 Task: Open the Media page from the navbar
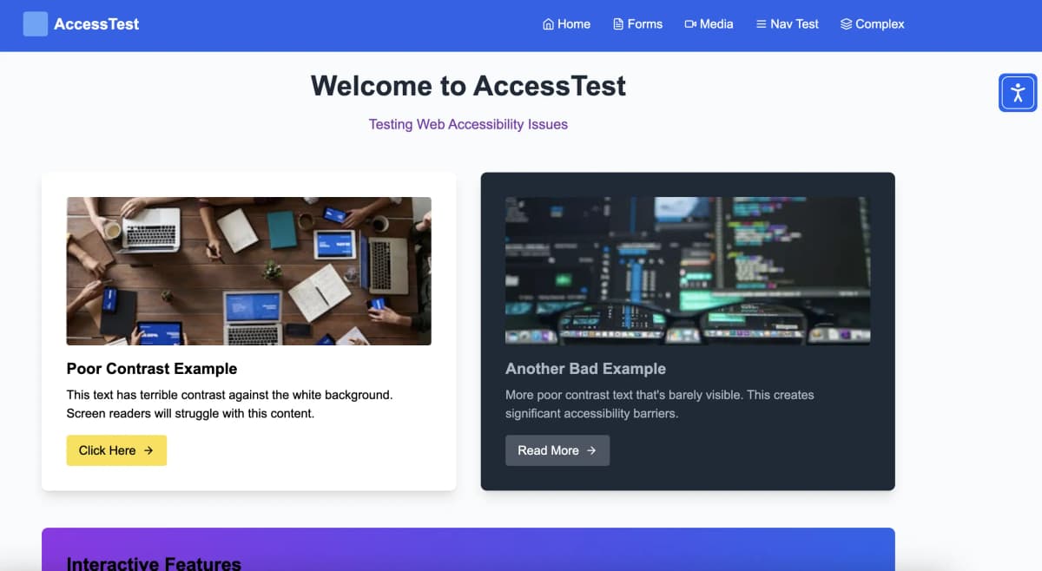pos(709,24)
